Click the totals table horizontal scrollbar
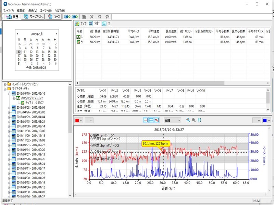The image size is (274, 205). pos(152,83)
